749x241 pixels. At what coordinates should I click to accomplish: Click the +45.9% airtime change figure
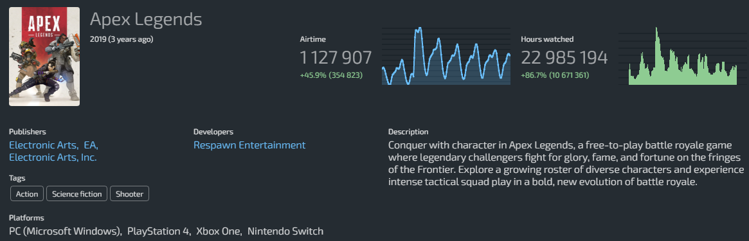(313, 75)
